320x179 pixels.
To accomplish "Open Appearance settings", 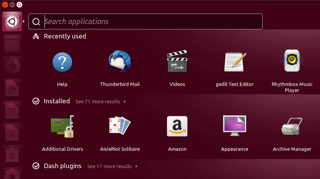I will (235, 125).
